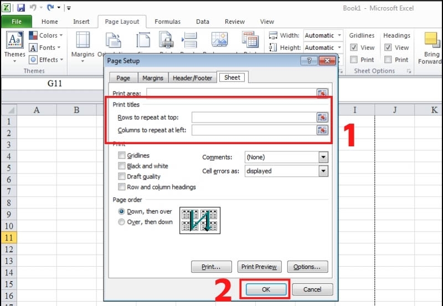
Task: Enable Headings Print checkbox in ribbon
Action: tap(388, 60)
